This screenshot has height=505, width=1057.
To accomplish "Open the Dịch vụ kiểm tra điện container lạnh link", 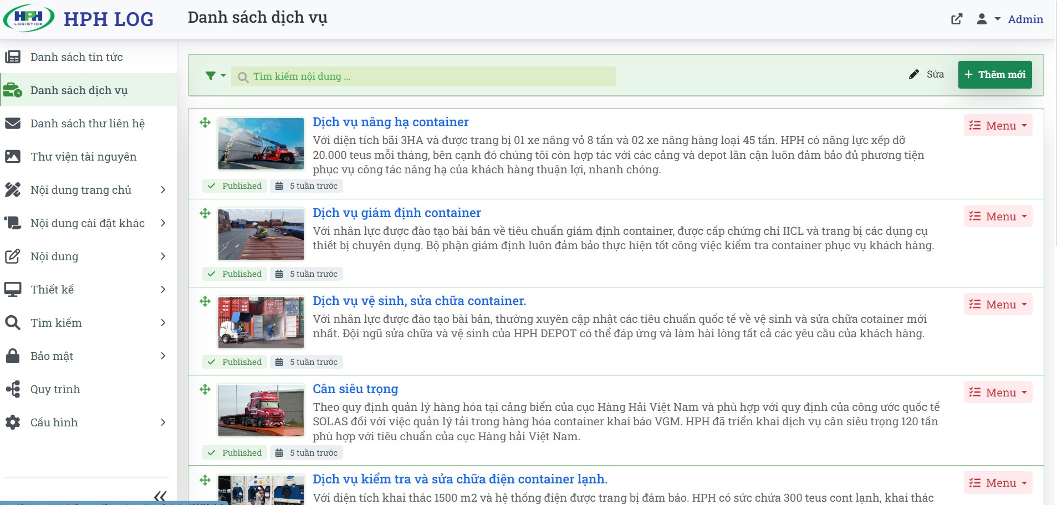I will (459, 479).
